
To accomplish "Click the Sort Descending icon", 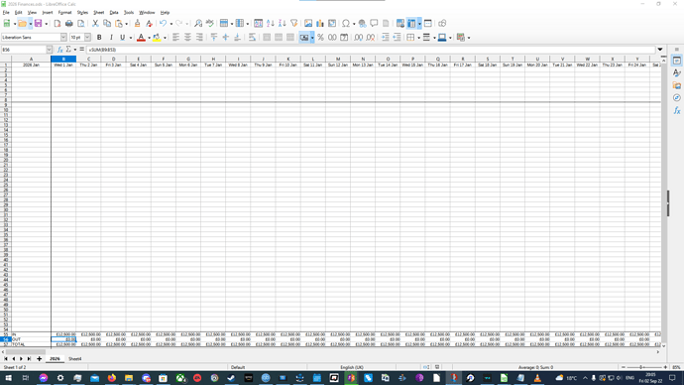I will pos(283,23).
